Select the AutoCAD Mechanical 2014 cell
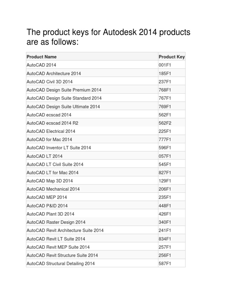 (53, 189)
